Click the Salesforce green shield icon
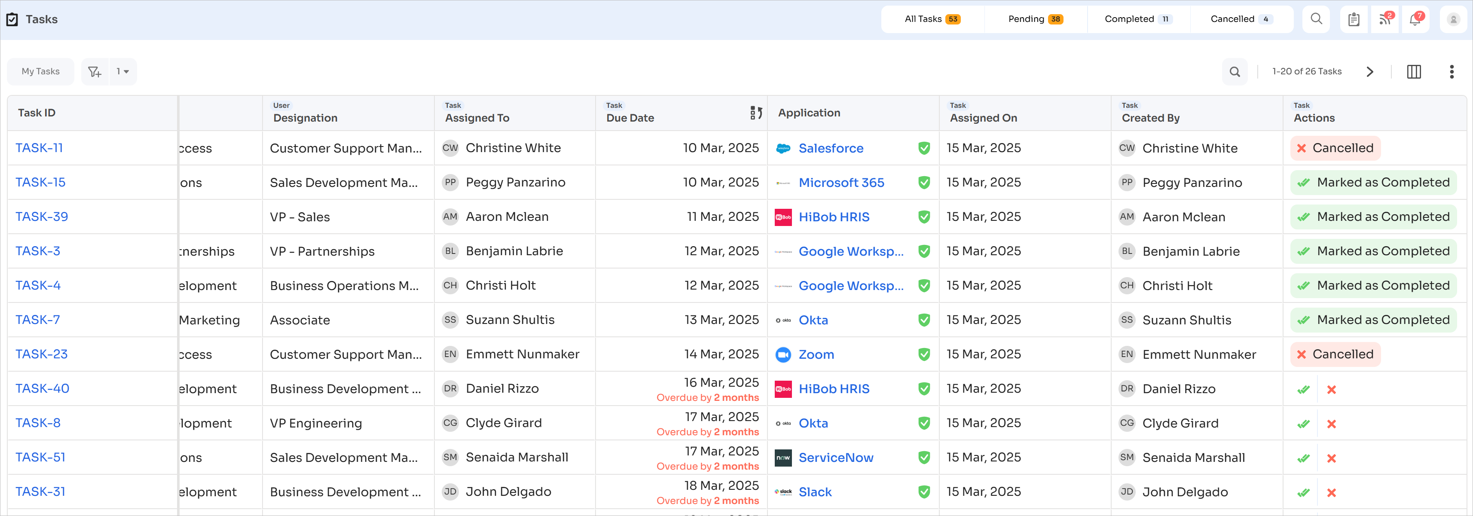 pyautogui.click(x=923, y=148)
